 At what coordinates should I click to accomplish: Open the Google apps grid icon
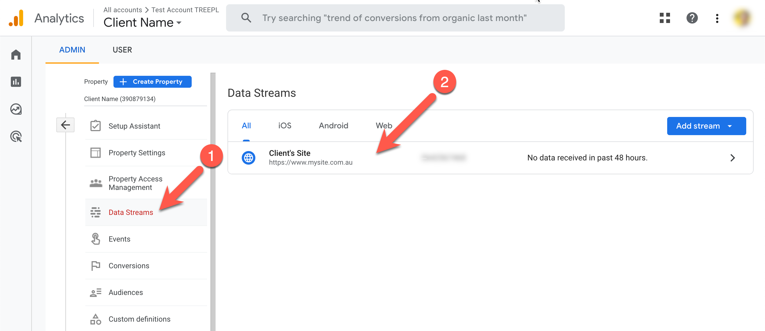pos(665,18)
